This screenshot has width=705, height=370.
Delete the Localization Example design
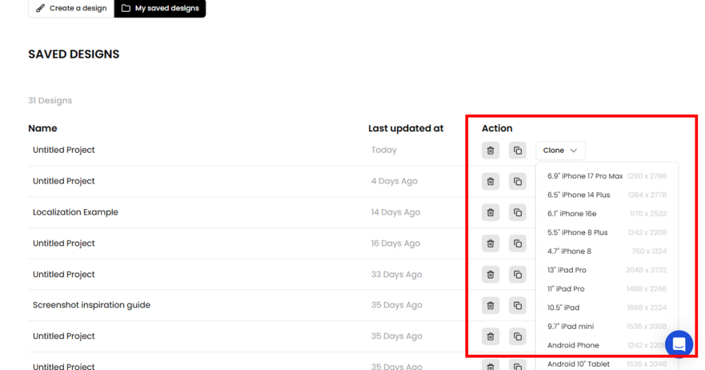pyautogui.click(x=490, y=213)
